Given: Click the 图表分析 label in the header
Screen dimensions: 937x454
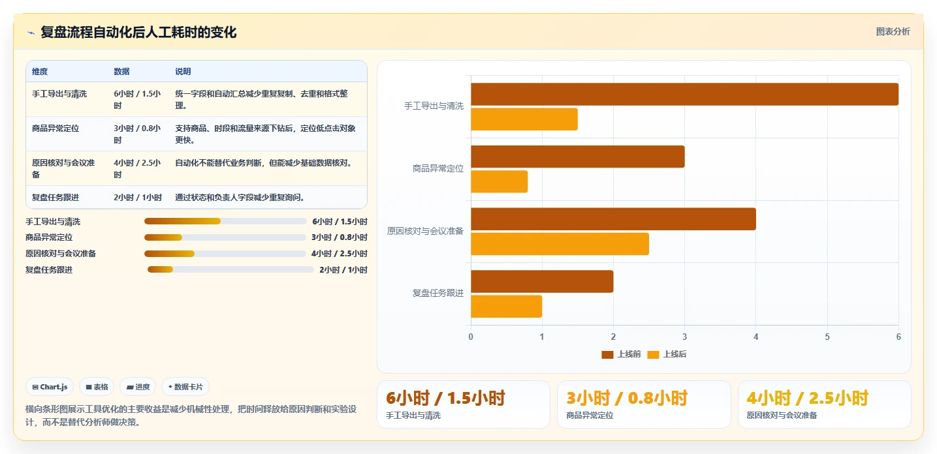Looking at the screenshot, I should point(893,31).
